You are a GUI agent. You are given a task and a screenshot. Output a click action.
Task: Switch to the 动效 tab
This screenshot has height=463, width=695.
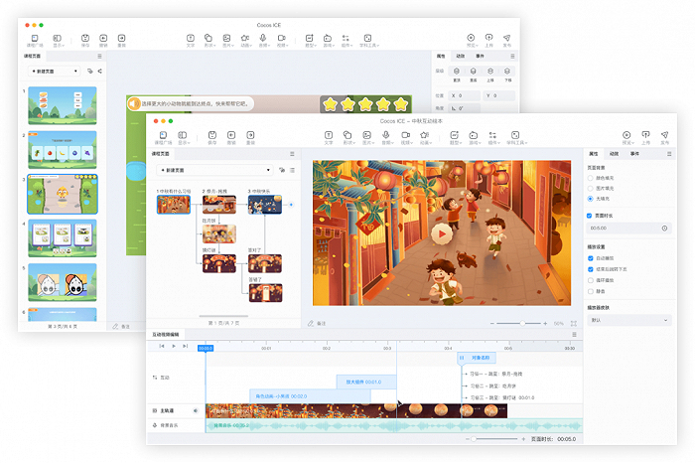(x=614, y=154)
